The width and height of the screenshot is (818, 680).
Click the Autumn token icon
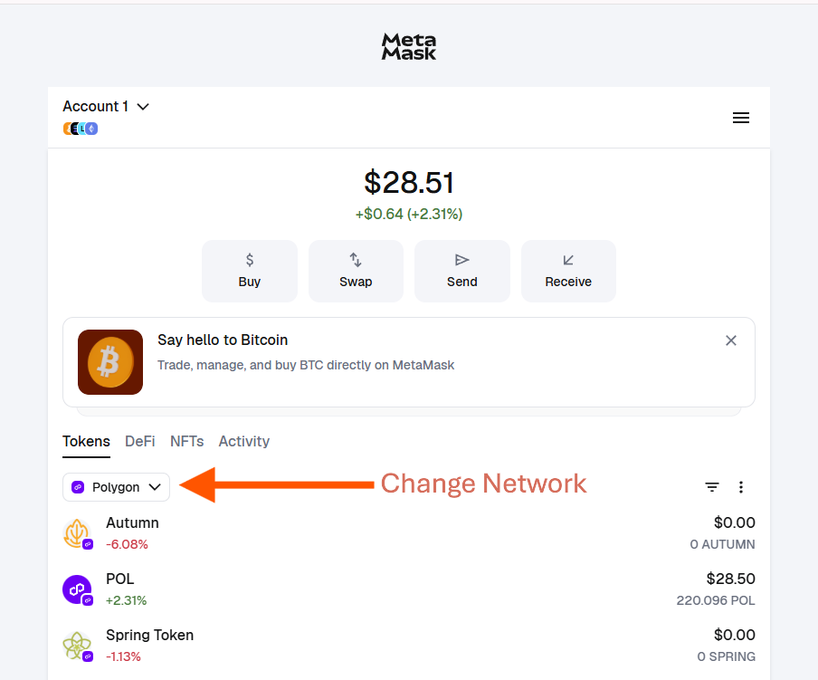click(78, 533)
